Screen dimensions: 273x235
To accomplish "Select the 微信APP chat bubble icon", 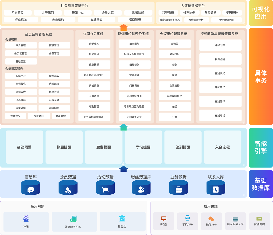I will (x=211, y=219).
